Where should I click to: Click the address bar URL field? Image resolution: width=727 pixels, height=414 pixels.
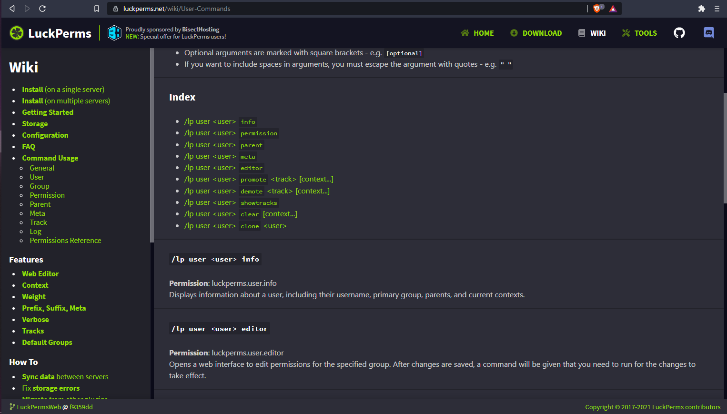point(333,9)
